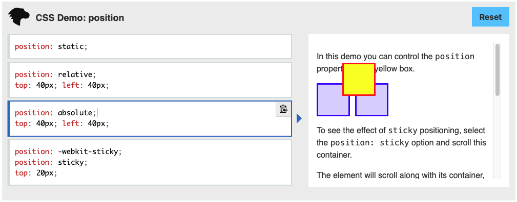
Task: Select the position: static example
Action: [150, 46]
